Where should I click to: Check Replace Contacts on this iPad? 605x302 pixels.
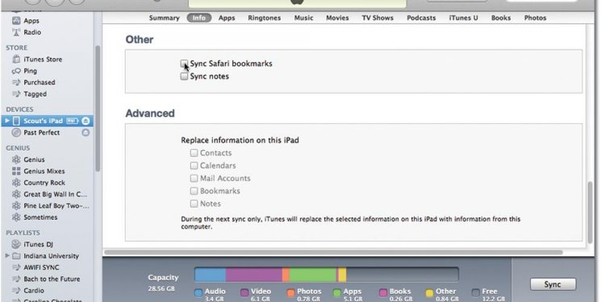[x=194, y=153]
